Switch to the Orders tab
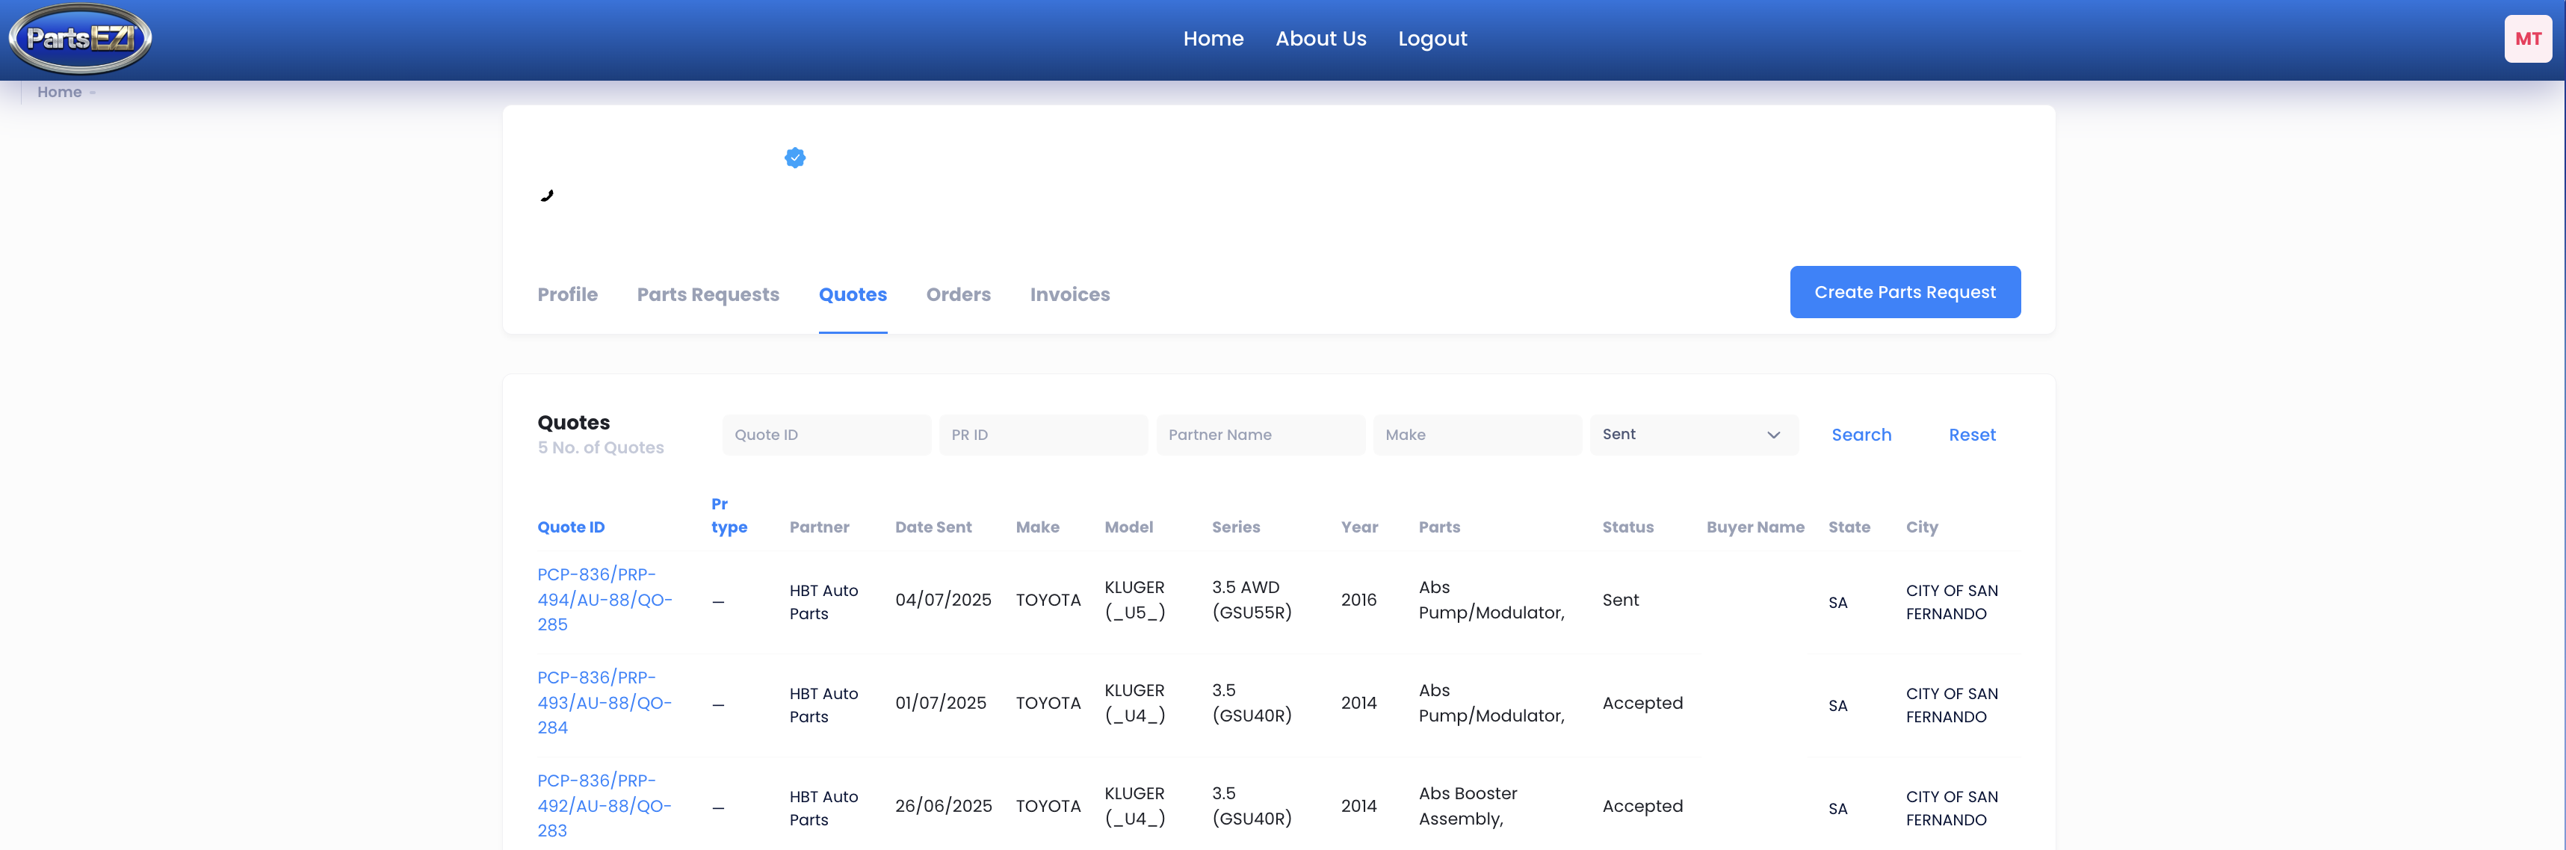 coord(958,294)
